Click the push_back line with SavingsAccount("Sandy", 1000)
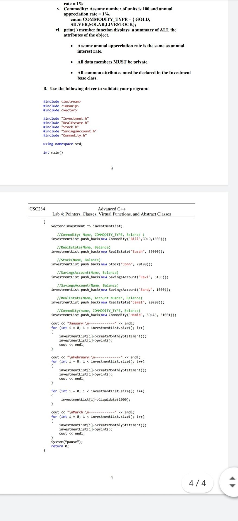The height and width of the screenshot is (521, 238). tap(111, 290)
